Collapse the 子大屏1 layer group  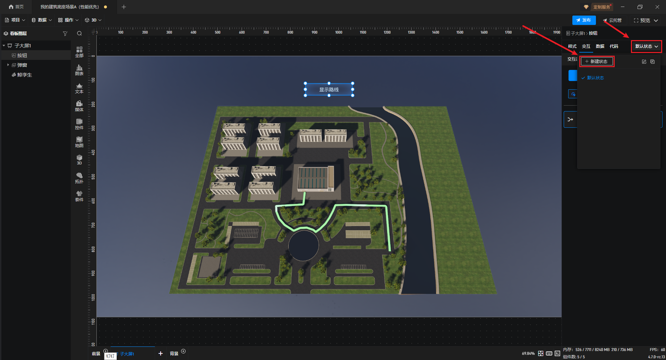[4, 46]
